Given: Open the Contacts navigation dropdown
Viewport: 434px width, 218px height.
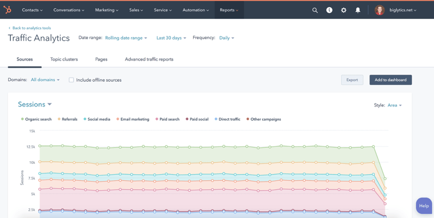Looking at the screenshot, I should (x=32, y=10).
